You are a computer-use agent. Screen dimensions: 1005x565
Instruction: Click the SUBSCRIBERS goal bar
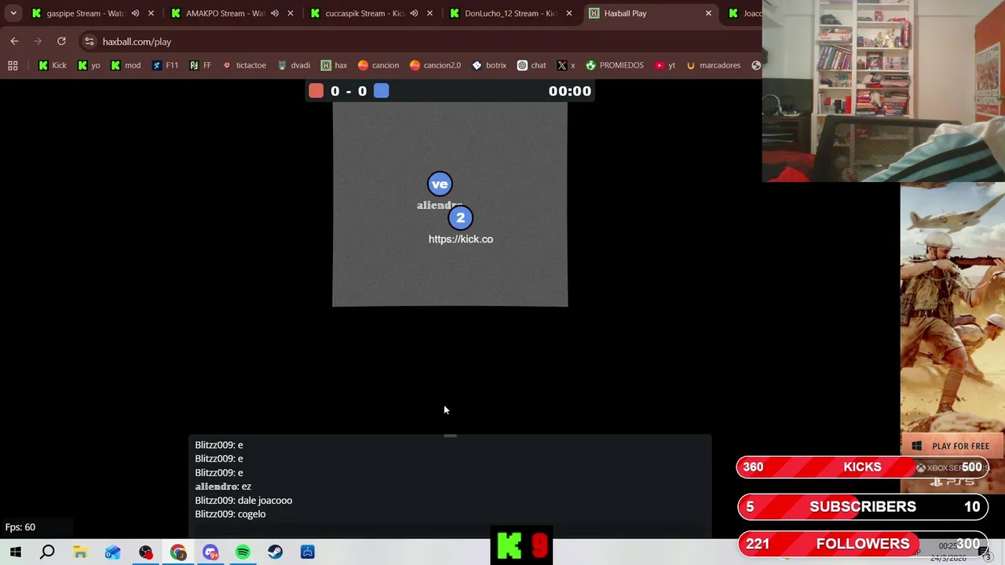(x=862, y=507)
